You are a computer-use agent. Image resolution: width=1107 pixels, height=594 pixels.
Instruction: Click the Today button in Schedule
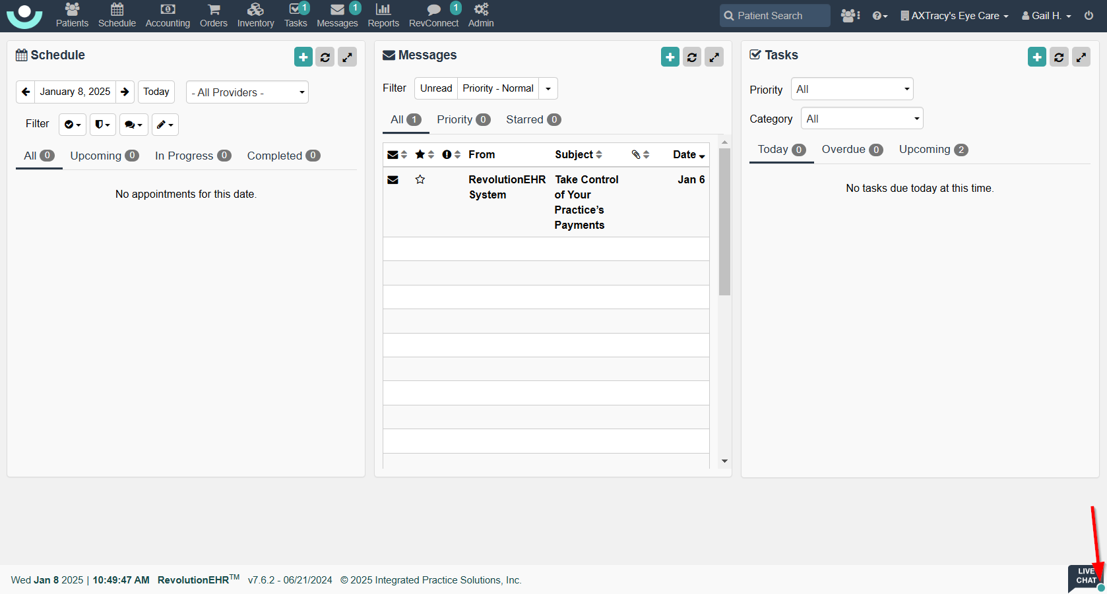(x=156, y=92)
